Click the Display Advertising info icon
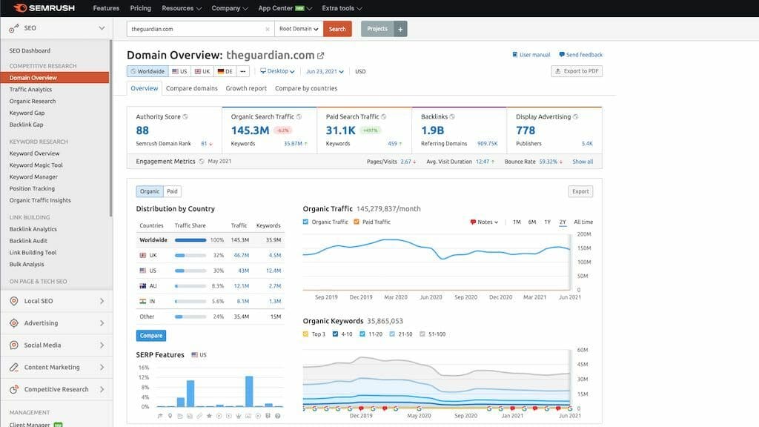759x427 pixels. tap(575, 116)
